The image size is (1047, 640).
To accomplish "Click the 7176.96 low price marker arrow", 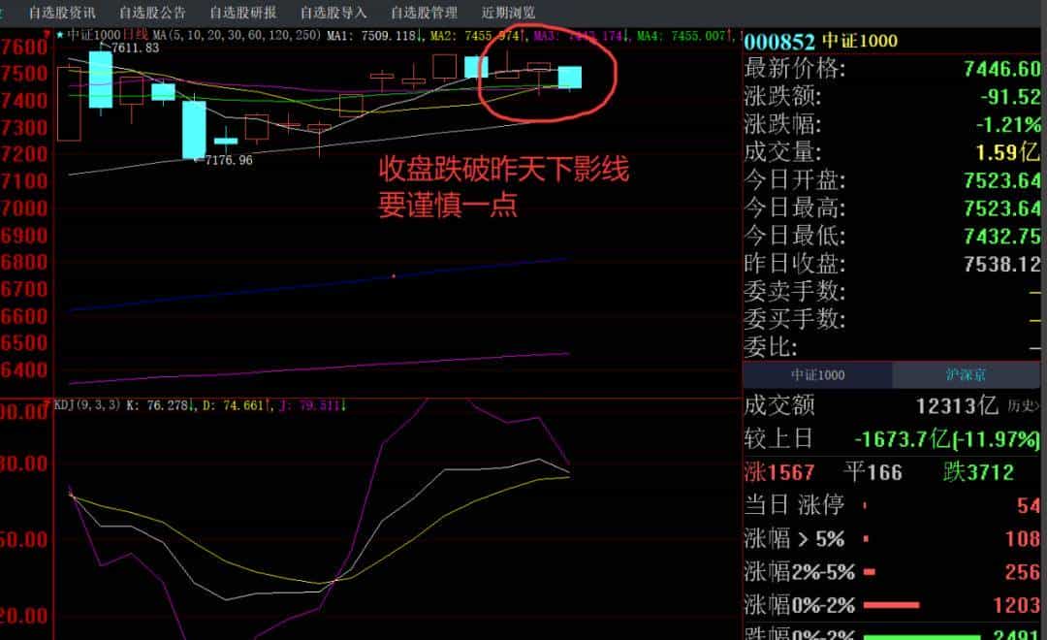I will [199, 158].
